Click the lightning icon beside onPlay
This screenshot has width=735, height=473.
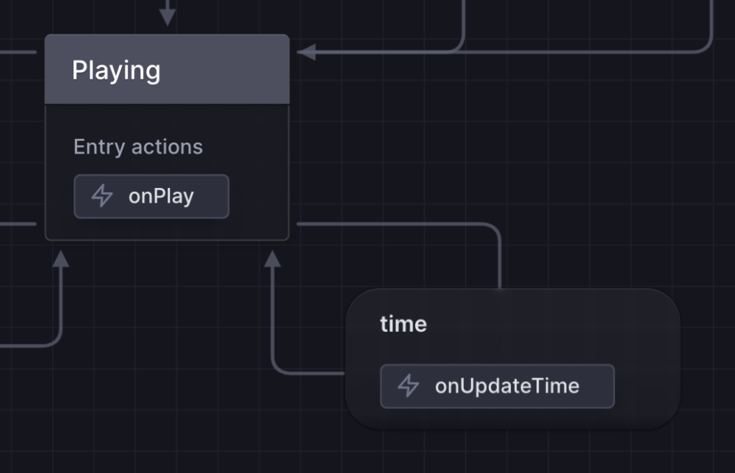coord(102,196)
